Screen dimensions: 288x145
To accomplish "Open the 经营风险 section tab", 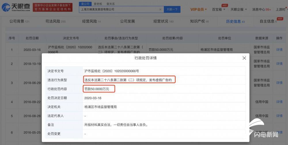I will [x=91, y=22].
